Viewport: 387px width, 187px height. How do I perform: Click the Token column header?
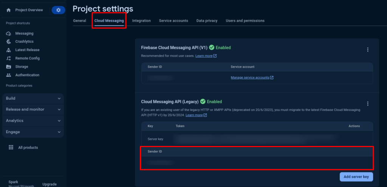(x=180, y=126)
